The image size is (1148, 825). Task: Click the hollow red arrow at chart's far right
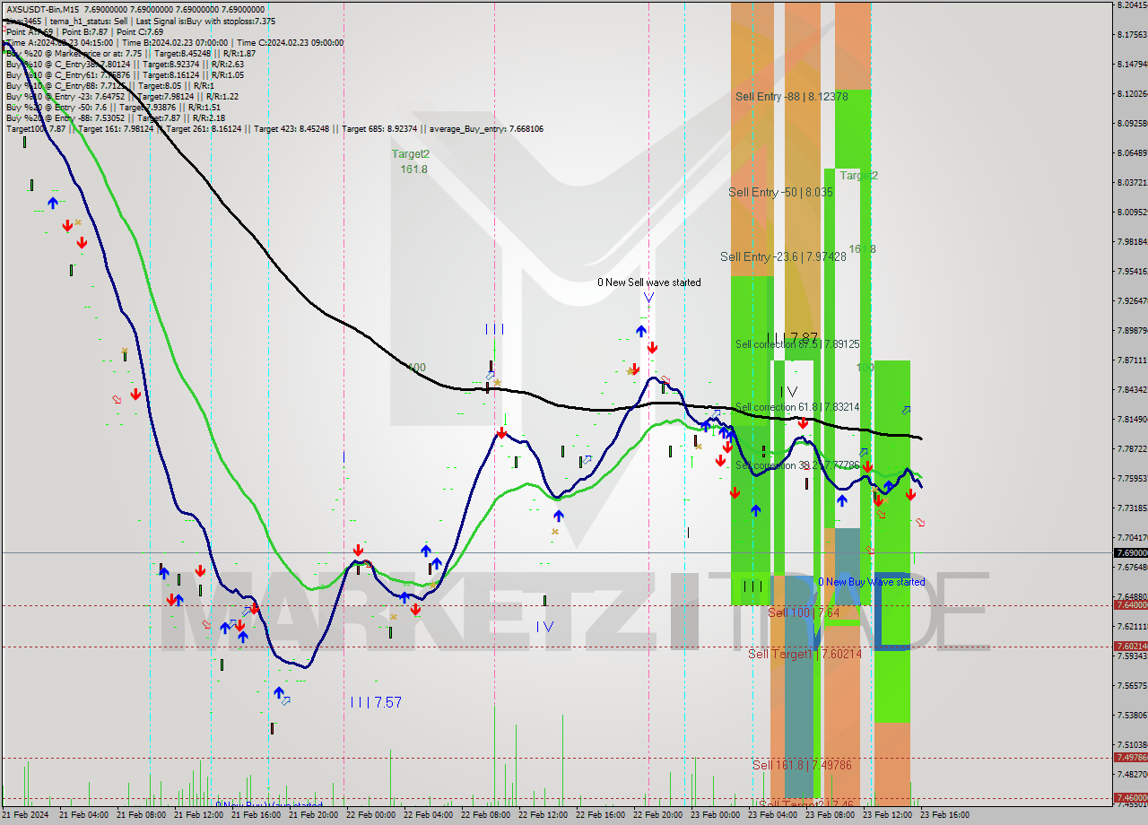tap(919, 522)
